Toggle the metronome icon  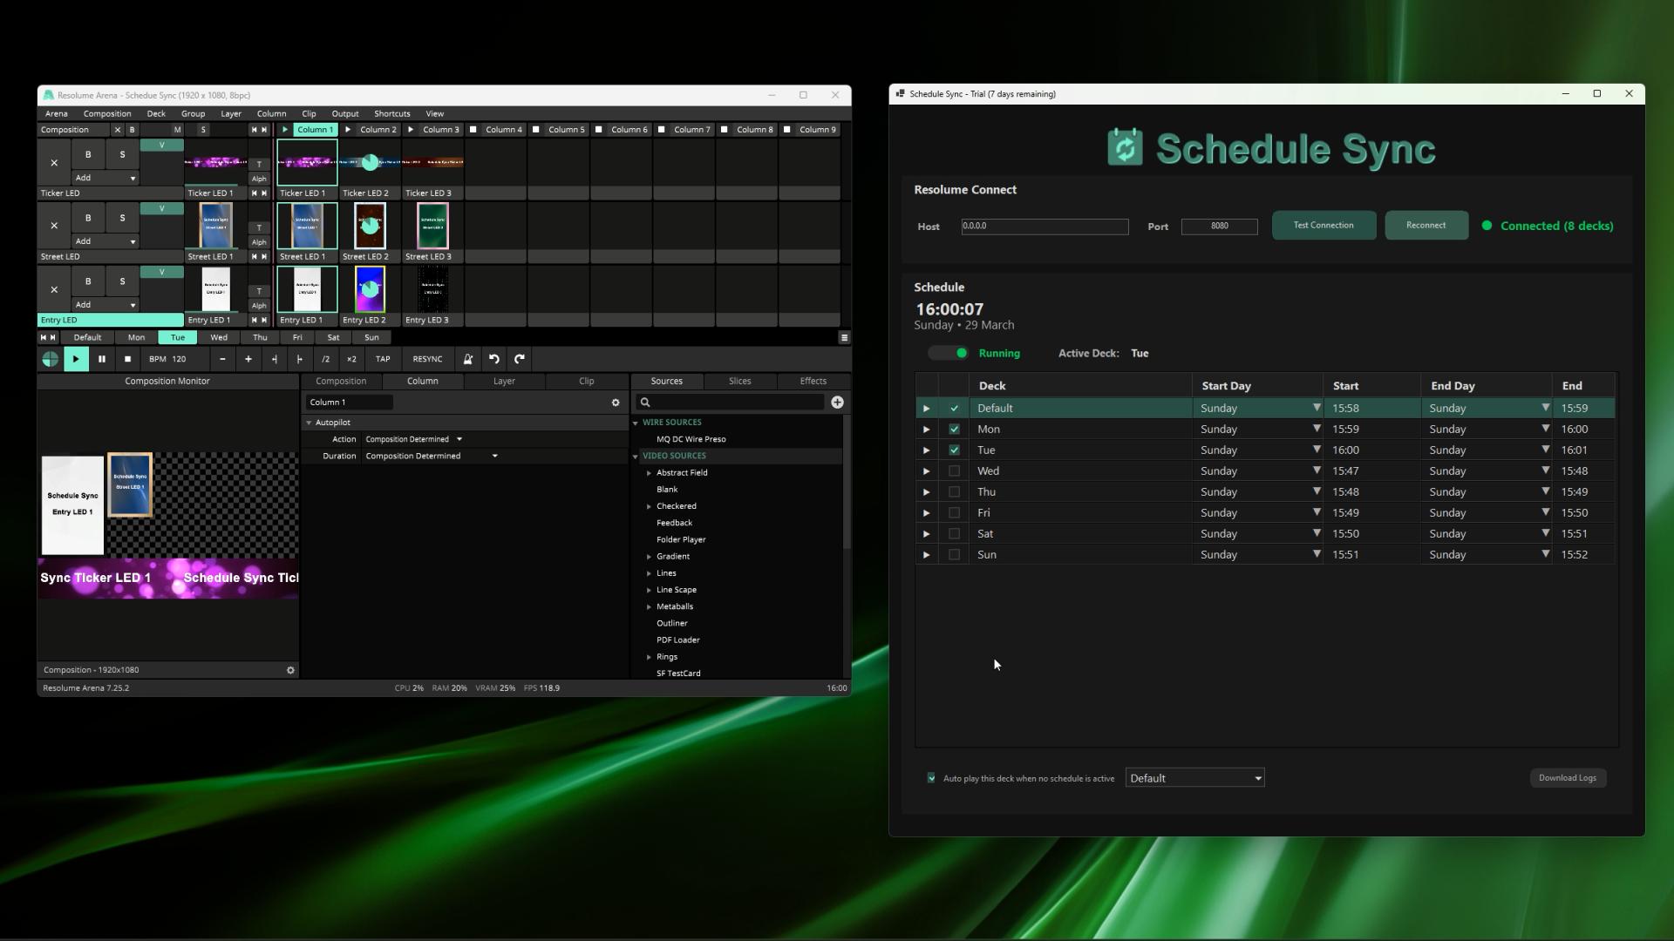[x=468, y=359]
